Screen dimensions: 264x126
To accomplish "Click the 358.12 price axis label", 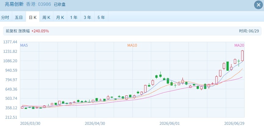I will point(11,108).
